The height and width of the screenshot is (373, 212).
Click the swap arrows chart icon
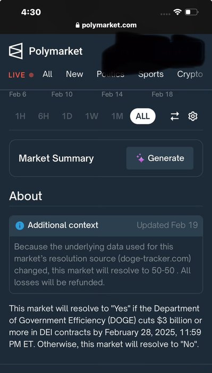click(x=175, y=116)
